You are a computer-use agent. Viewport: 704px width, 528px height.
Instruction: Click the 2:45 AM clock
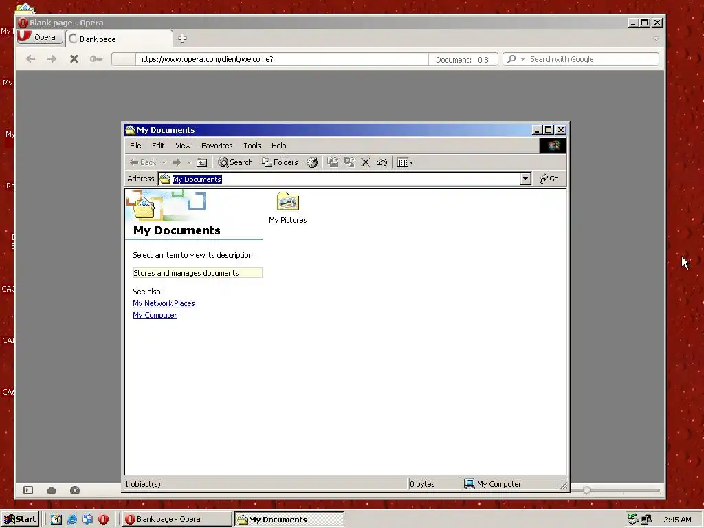point(677,520)
